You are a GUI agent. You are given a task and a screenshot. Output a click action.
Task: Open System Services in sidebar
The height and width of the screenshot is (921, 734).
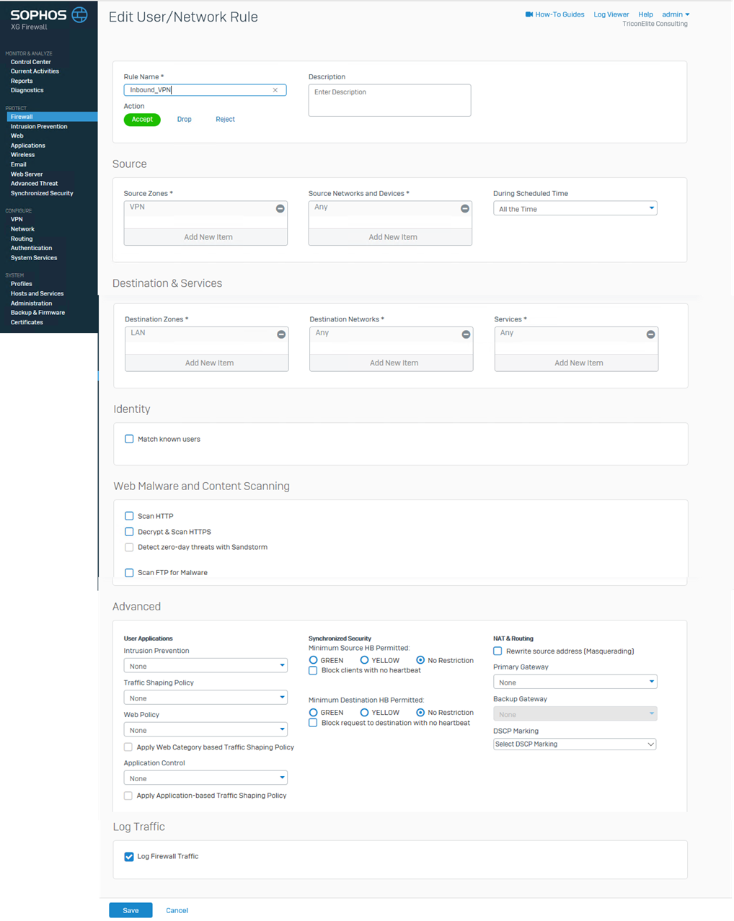click(x=34, y=258)
